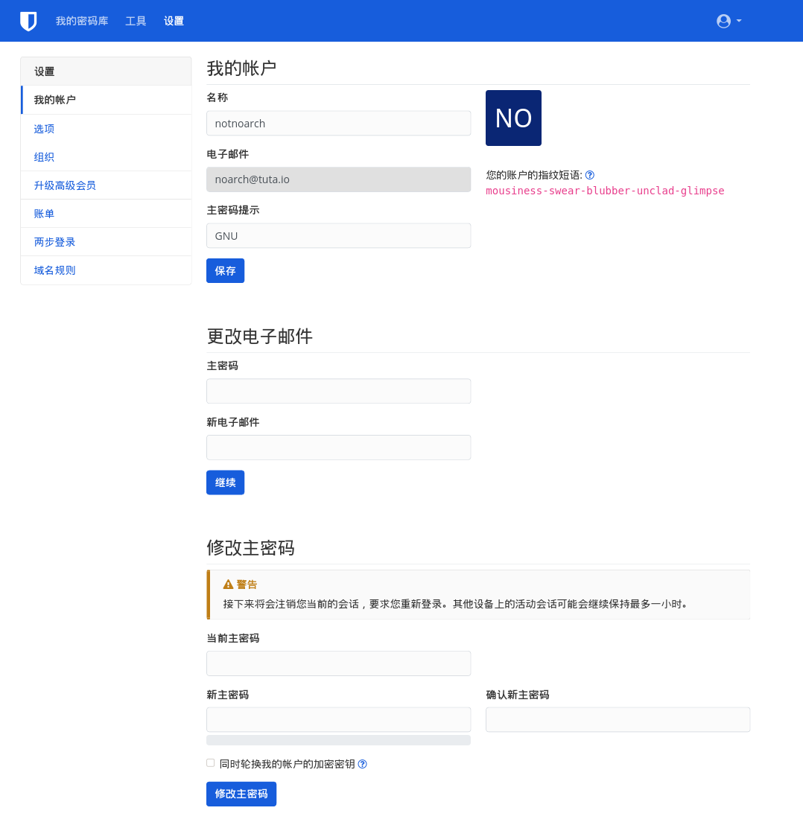Click the NO avatar image

pos(513,118)
